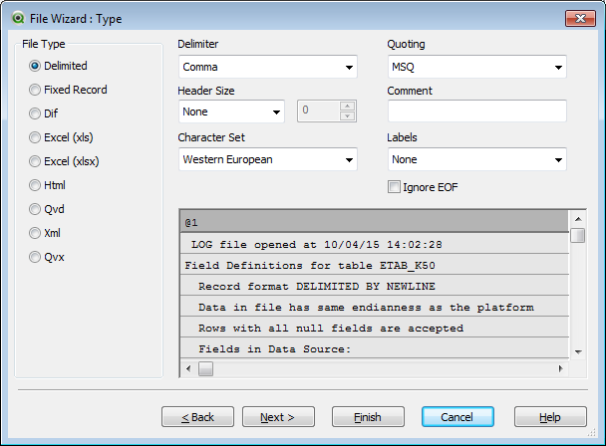Click the Help button

point(550,417)
